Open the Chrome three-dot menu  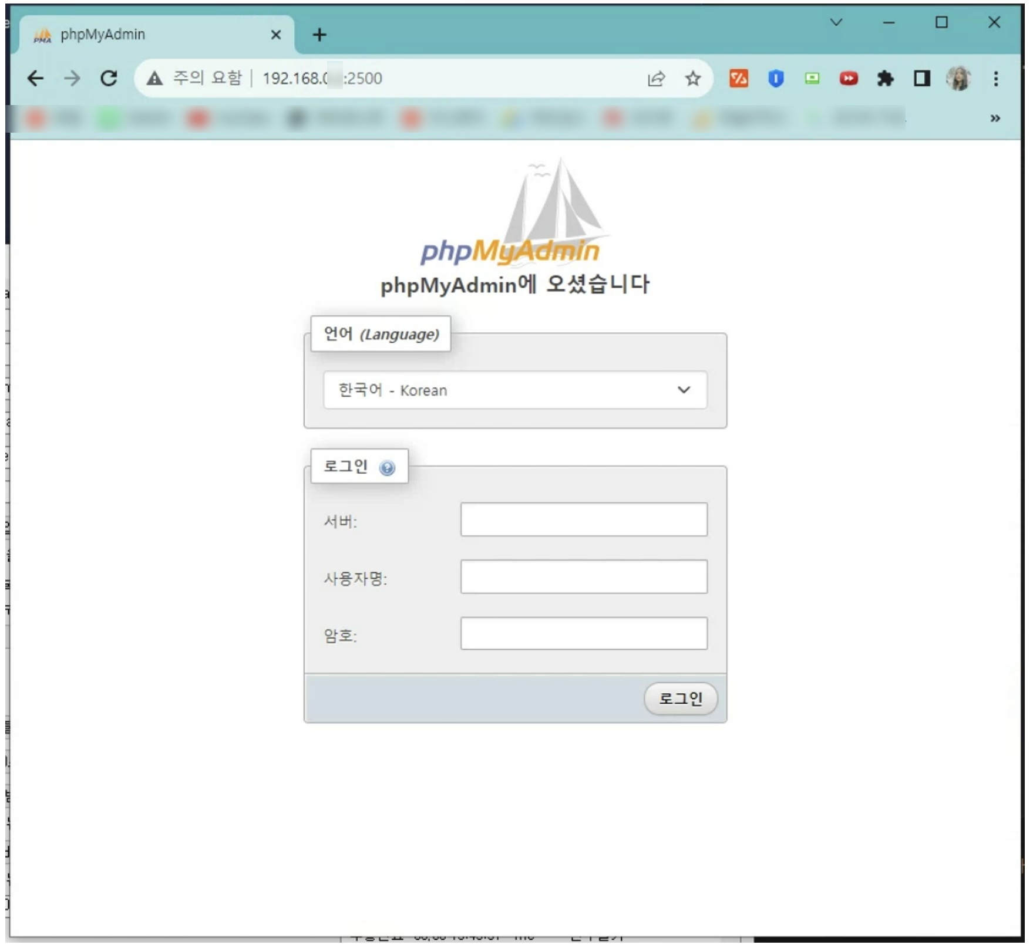point(996,79)
